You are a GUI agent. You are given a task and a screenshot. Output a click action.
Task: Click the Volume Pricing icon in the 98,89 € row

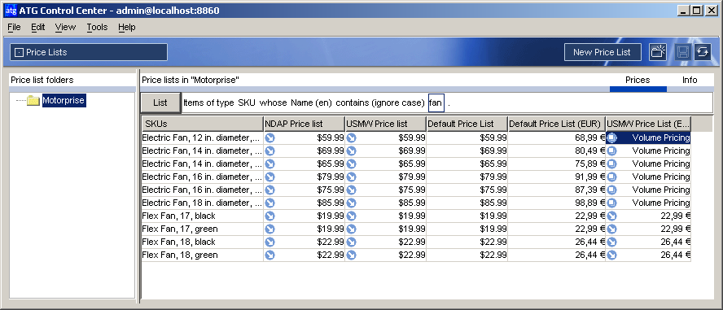pyautogui.click(x=612, y=203)
